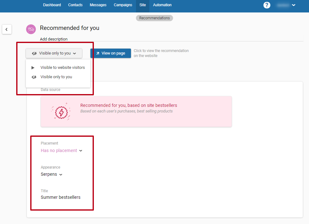Open the Serpens appearance dropdown
The height and width of the screenshot is (224, 309).
(x=51, y=174)
